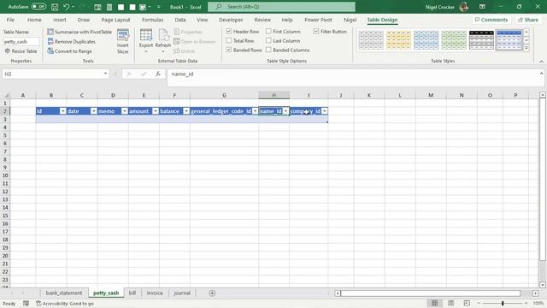Open the bank_statement sheet tab
The height and width of the screenshot is (308, 547).
point(64,293)
